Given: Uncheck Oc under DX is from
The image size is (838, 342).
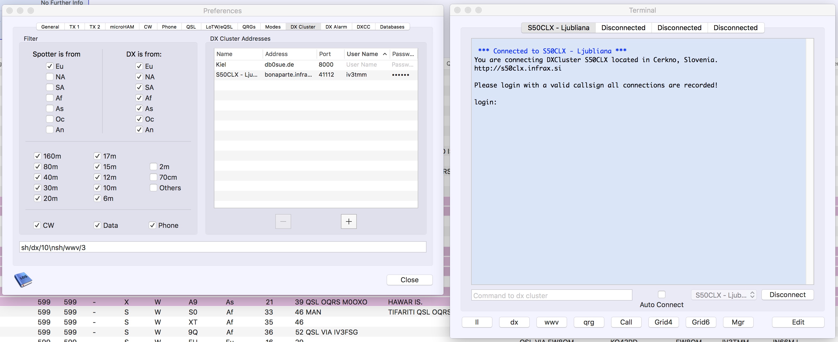Looking at the screenshot, I should [x=139, y=119].
